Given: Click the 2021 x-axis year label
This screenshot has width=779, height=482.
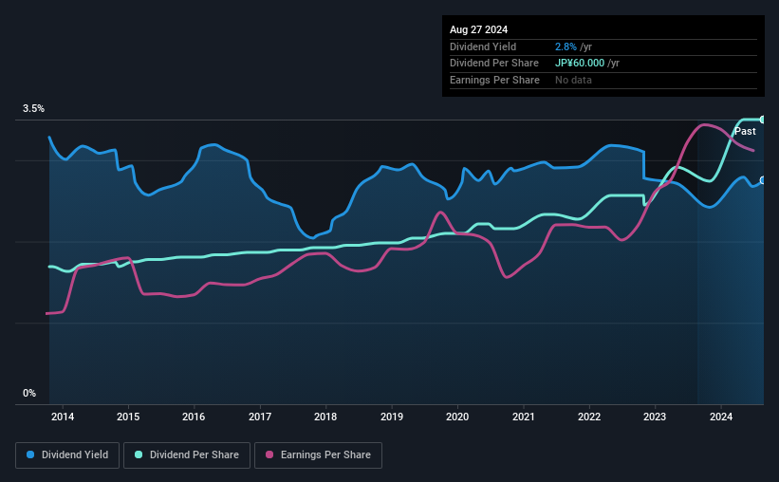Looking at the screenshot, I should click(x=523, y=417).
